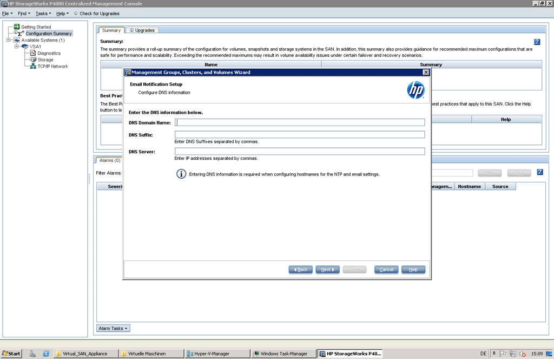Click the PowerShell quick launch icon
The image size is (554, 359).
46,354
